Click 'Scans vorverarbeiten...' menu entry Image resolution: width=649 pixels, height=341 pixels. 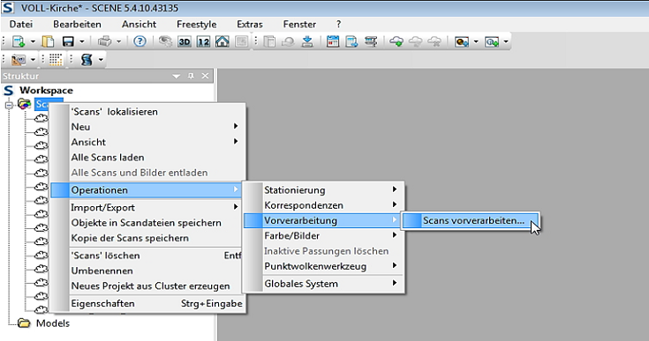(x=471, y=220)
